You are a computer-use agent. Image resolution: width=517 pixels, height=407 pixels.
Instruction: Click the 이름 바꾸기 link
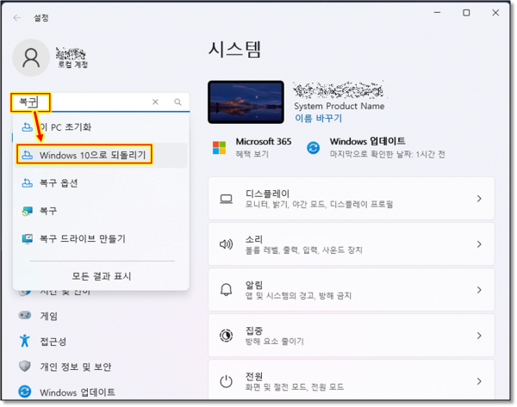318,118
